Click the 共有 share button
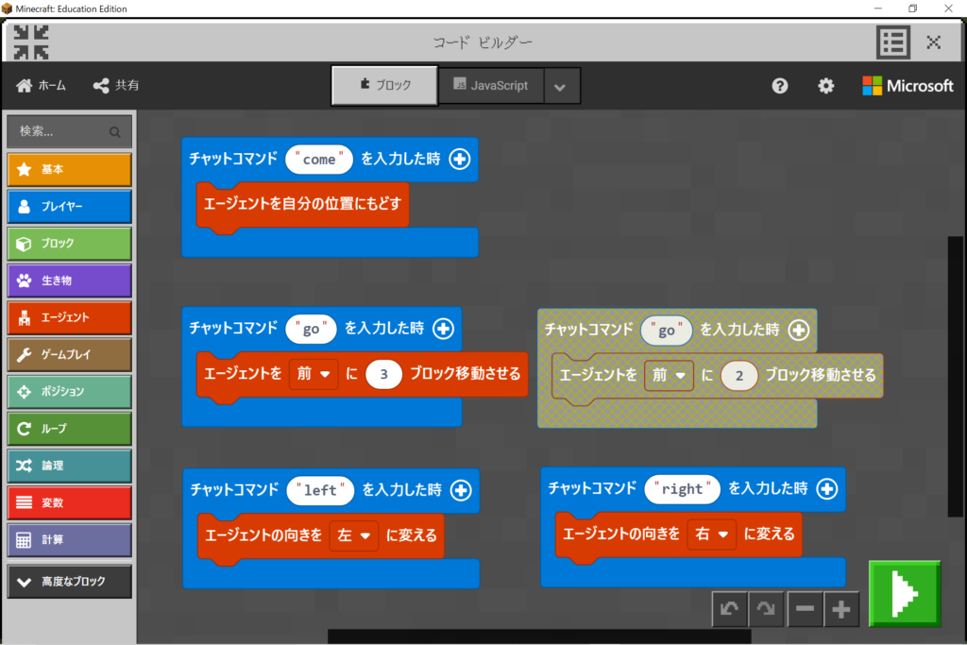This screenshot has width=967, height=645. point(116,86)
